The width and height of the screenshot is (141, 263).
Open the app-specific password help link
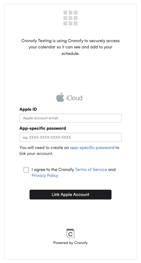tap(92, 148)
